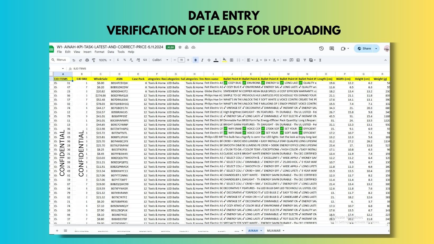Click the green .XLSX file badge
This screenshot has height=244, width=434.
(x=170, y=47)
